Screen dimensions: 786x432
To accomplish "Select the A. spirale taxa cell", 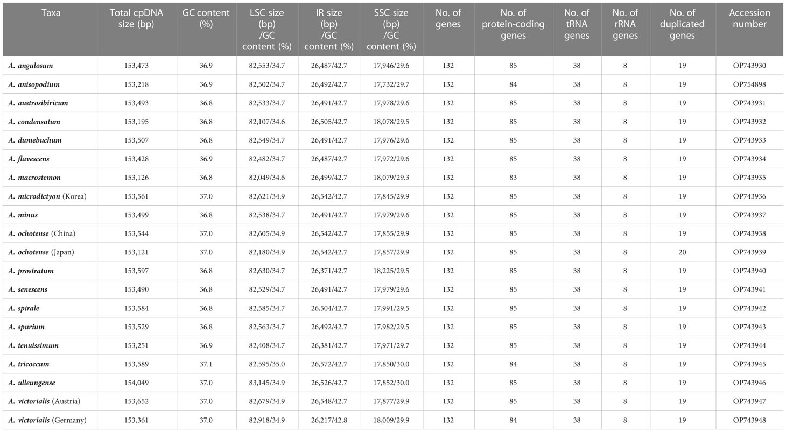I will coord(24,308).
